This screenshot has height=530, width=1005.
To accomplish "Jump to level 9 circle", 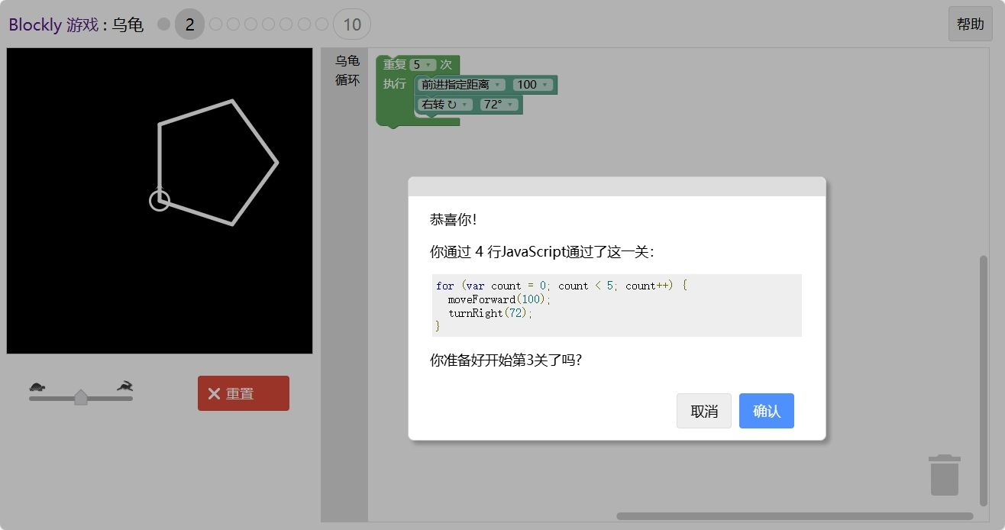I will tap(322, 24).
